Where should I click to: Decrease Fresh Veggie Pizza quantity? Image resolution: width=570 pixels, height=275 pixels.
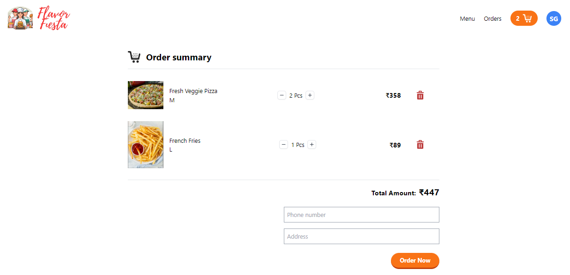pyautogui.click(x=282, y=95)
